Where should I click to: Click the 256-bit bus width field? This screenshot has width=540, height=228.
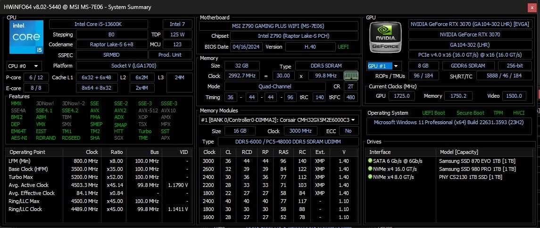(515, 66)
